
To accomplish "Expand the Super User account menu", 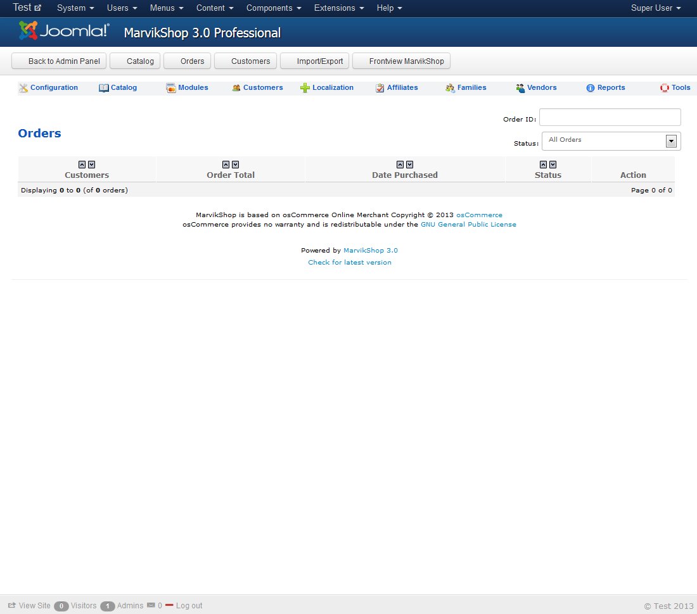I will click(x=656, y=8).
